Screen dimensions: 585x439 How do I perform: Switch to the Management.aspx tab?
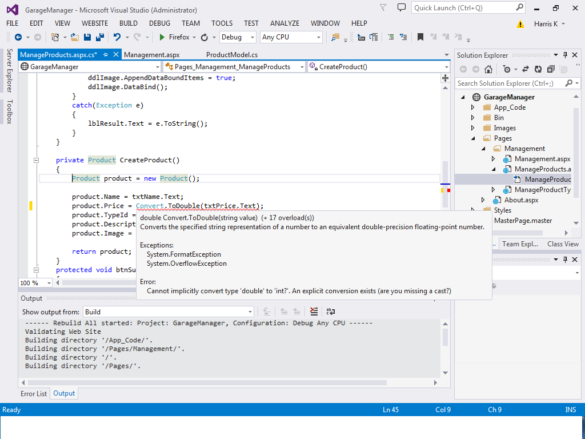[x=152, y=55]
